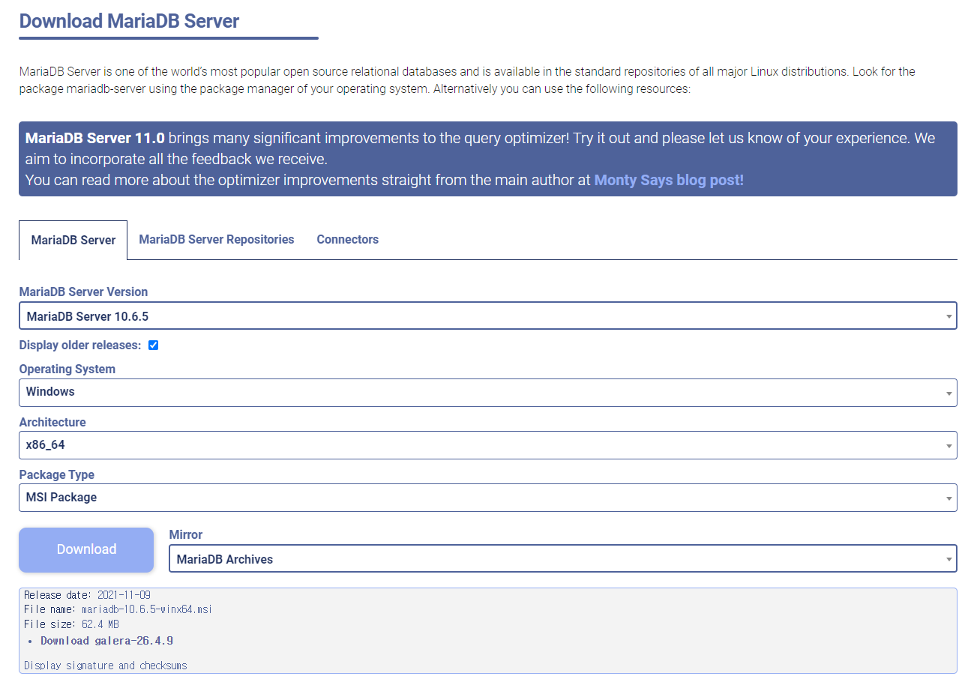This screenshot has width=962, height=688.
Task: Click the Download button
Action: point(86,549)
